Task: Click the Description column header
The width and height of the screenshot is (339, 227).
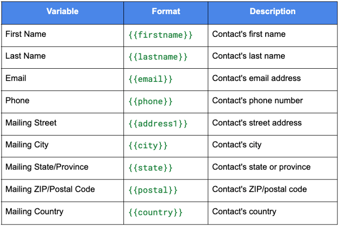Action: click(x=272, y=12)
